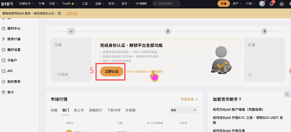This screenshot has width=291, height=132.
Task: Click the Bybit logo
Action: coord(7,3)
